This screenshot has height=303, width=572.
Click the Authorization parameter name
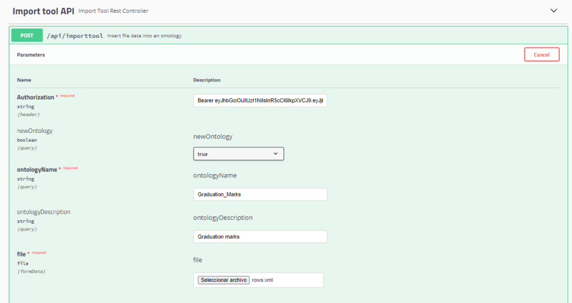(x=35, y=97)
